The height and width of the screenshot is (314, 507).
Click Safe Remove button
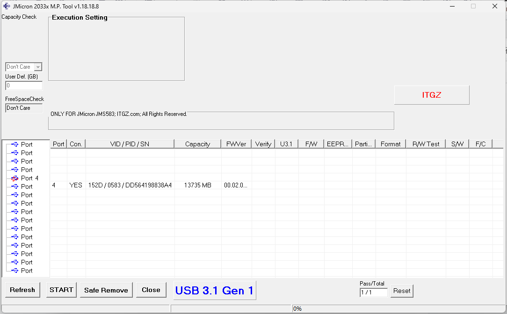click(106, 290)
